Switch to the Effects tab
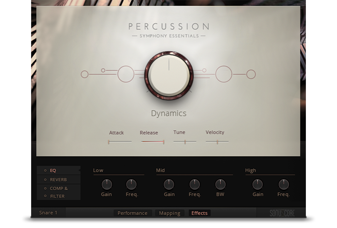Image resolution: width=337 pixels, height=228 pixels. pos(200,213)
